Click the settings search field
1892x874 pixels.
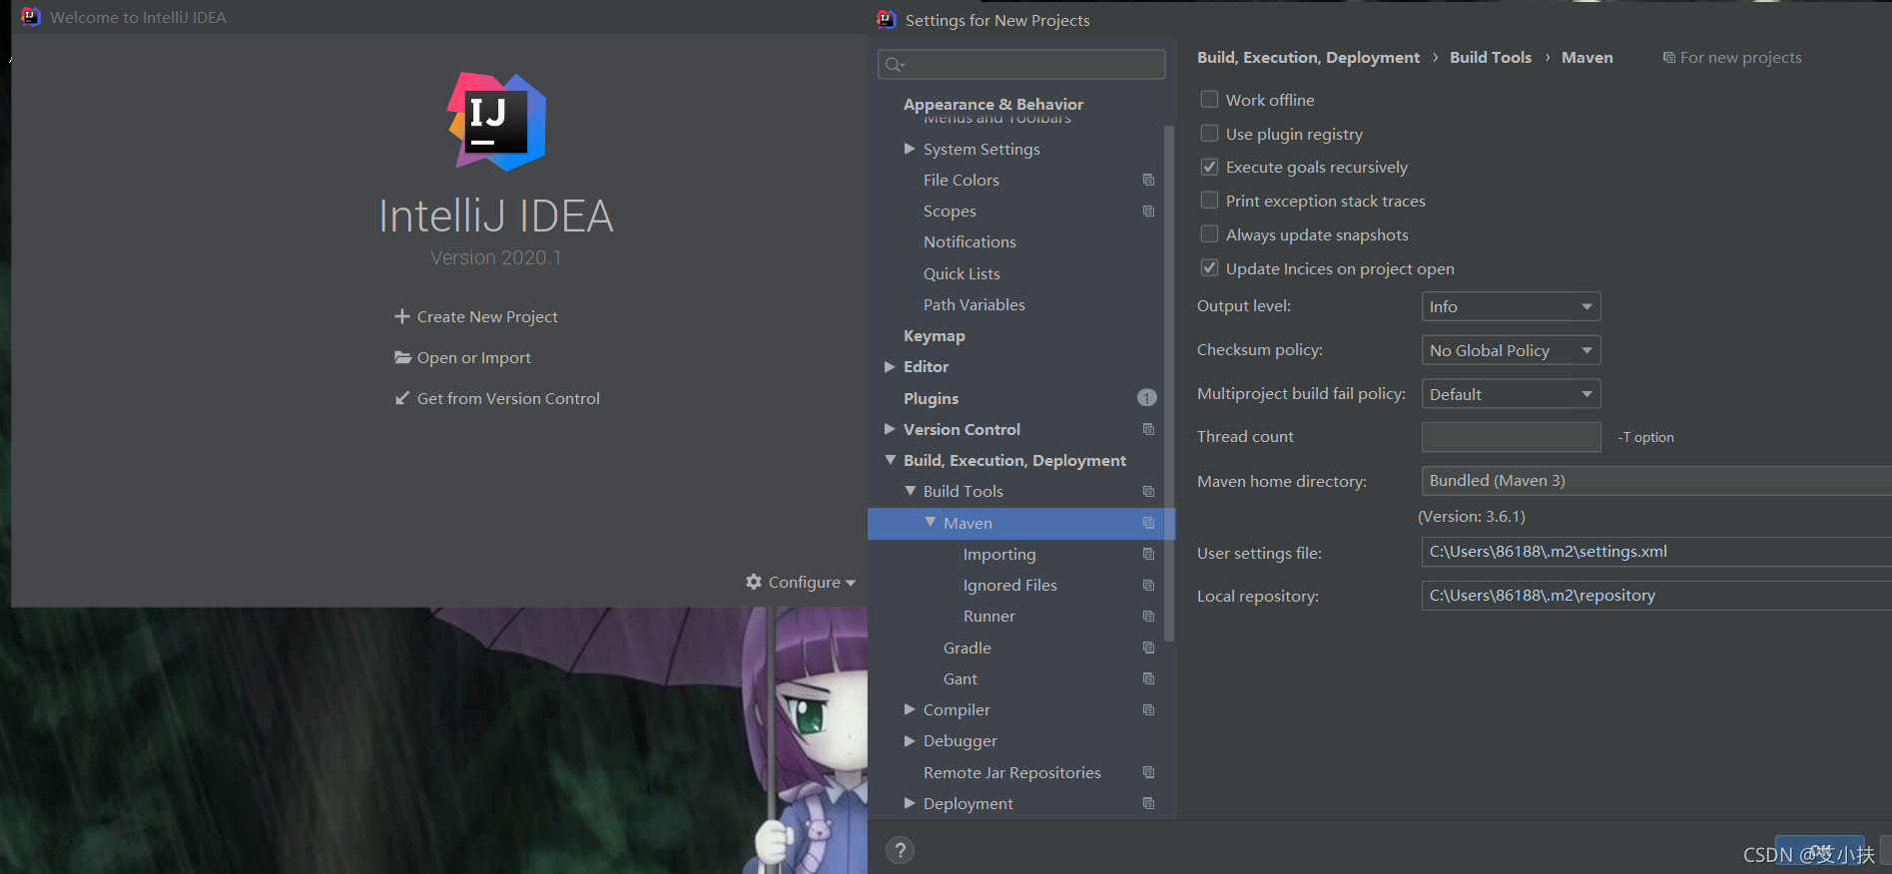click(1021, 64)
